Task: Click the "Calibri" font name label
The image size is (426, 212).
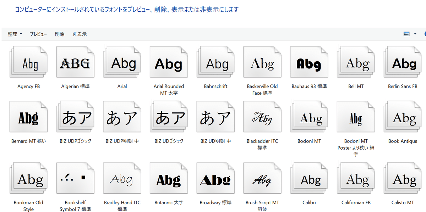Action: 309,202
